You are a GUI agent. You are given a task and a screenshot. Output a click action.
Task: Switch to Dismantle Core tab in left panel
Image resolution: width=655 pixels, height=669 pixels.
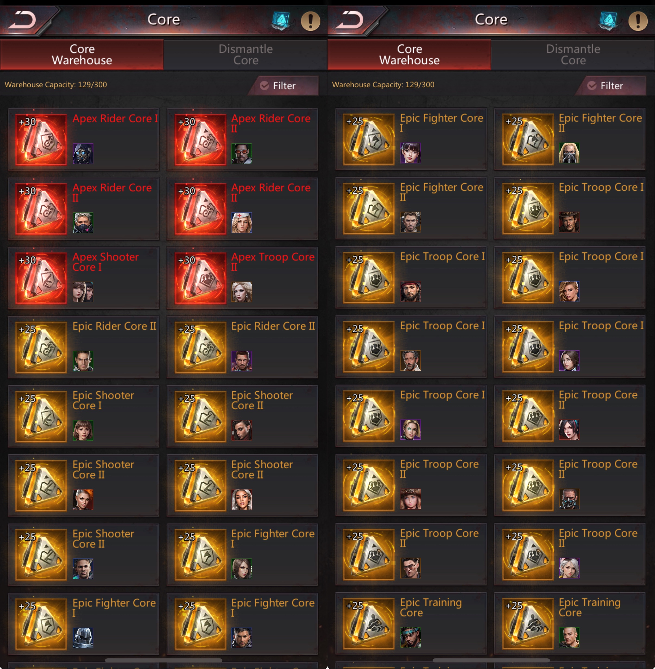245,55
